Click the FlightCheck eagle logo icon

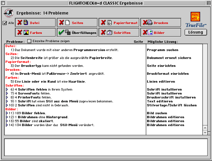pyautogui.click(x=9, y=13)
